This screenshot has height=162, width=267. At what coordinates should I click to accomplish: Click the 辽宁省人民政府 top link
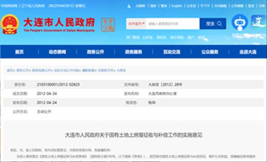tap(32, 6)
